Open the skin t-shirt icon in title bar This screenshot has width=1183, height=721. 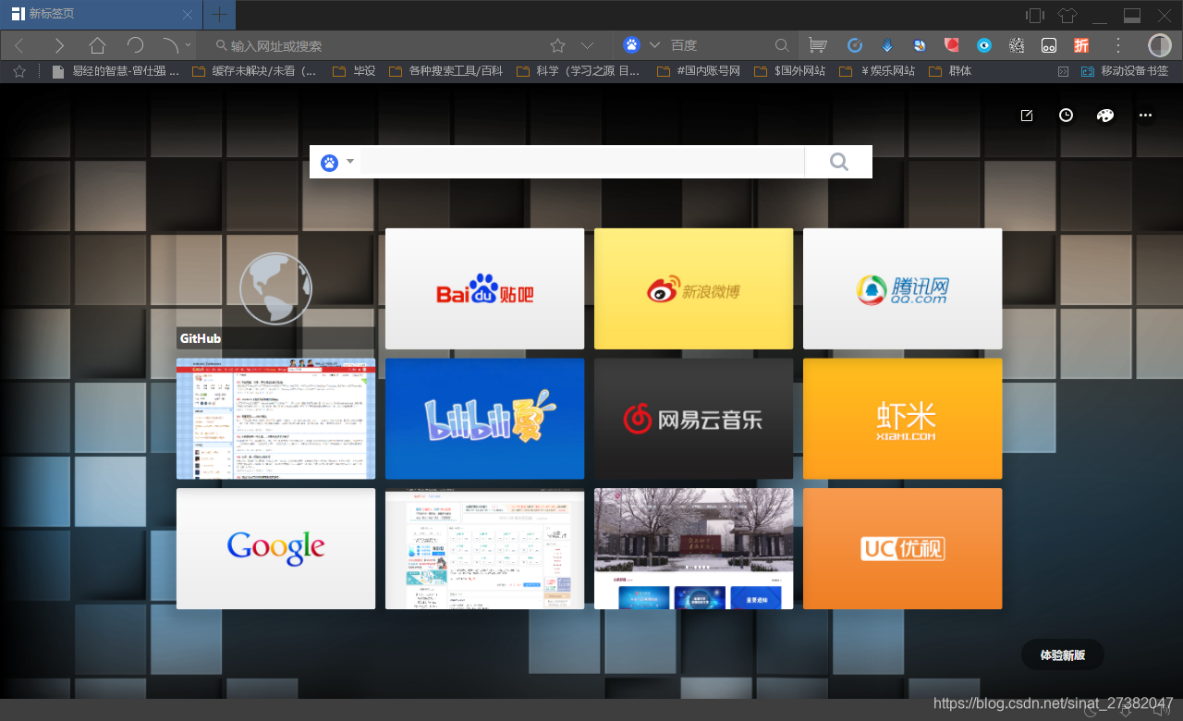coord(1067,15)
